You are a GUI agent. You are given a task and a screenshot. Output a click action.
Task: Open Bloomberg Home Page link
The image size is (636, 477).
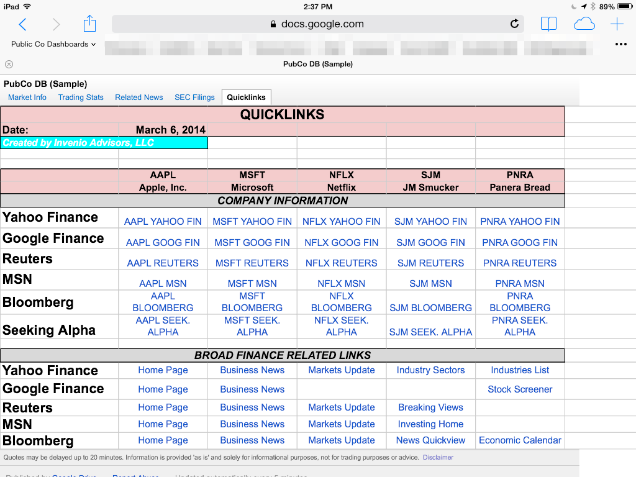tap(163, 440)
